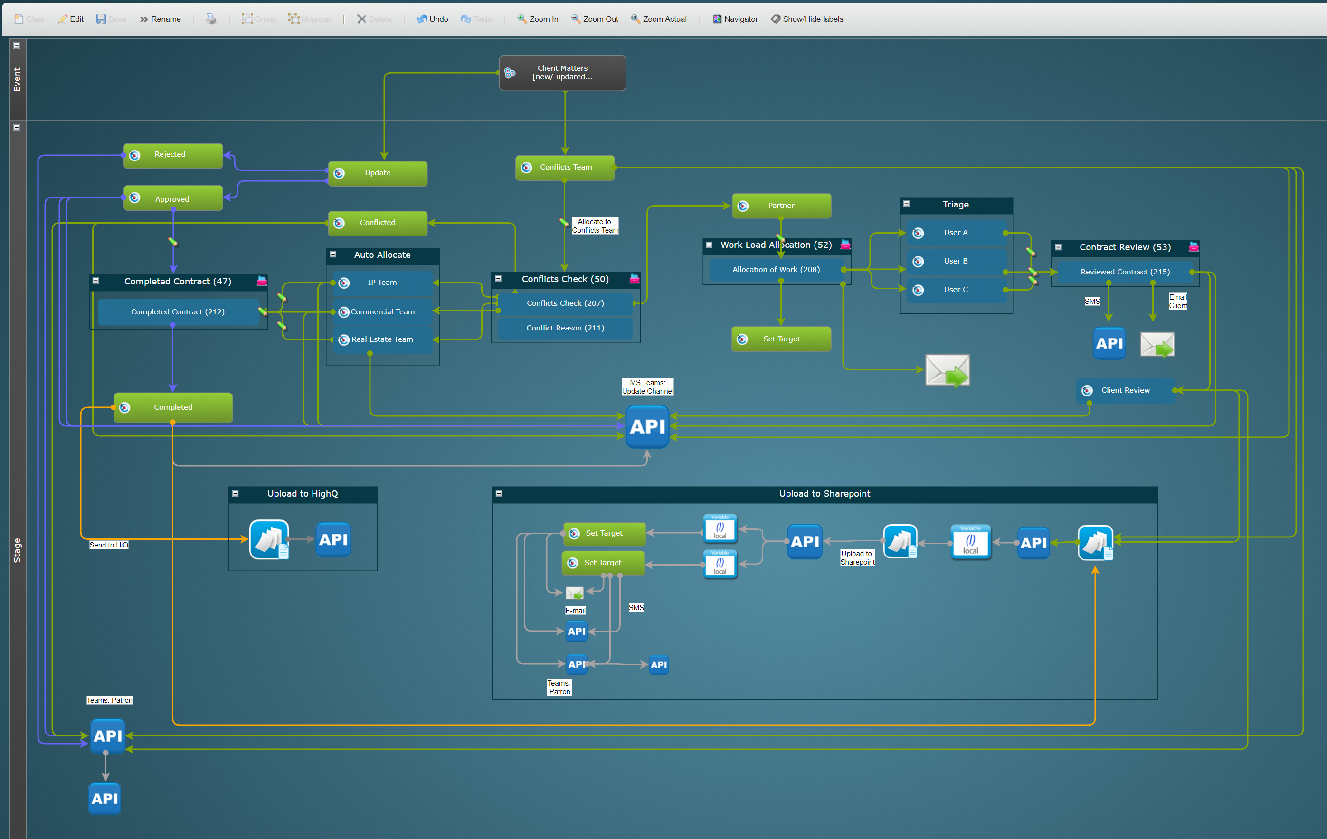
Task: Select the IP Team node
Action: pos(382,283)
